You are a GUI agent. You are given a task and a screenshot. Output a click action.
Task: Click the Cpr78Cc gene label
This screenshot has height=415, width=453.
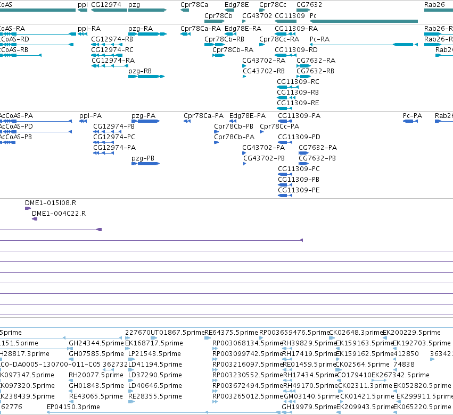273,5
